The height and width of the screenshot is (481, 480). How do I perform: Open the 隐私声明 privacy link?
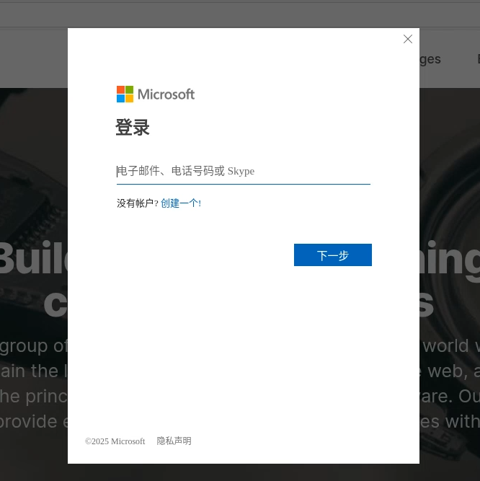tap(174, 441)
